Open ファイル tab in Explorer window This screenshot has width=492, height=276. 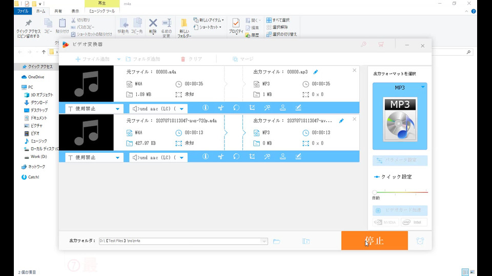tap(23, 11)
